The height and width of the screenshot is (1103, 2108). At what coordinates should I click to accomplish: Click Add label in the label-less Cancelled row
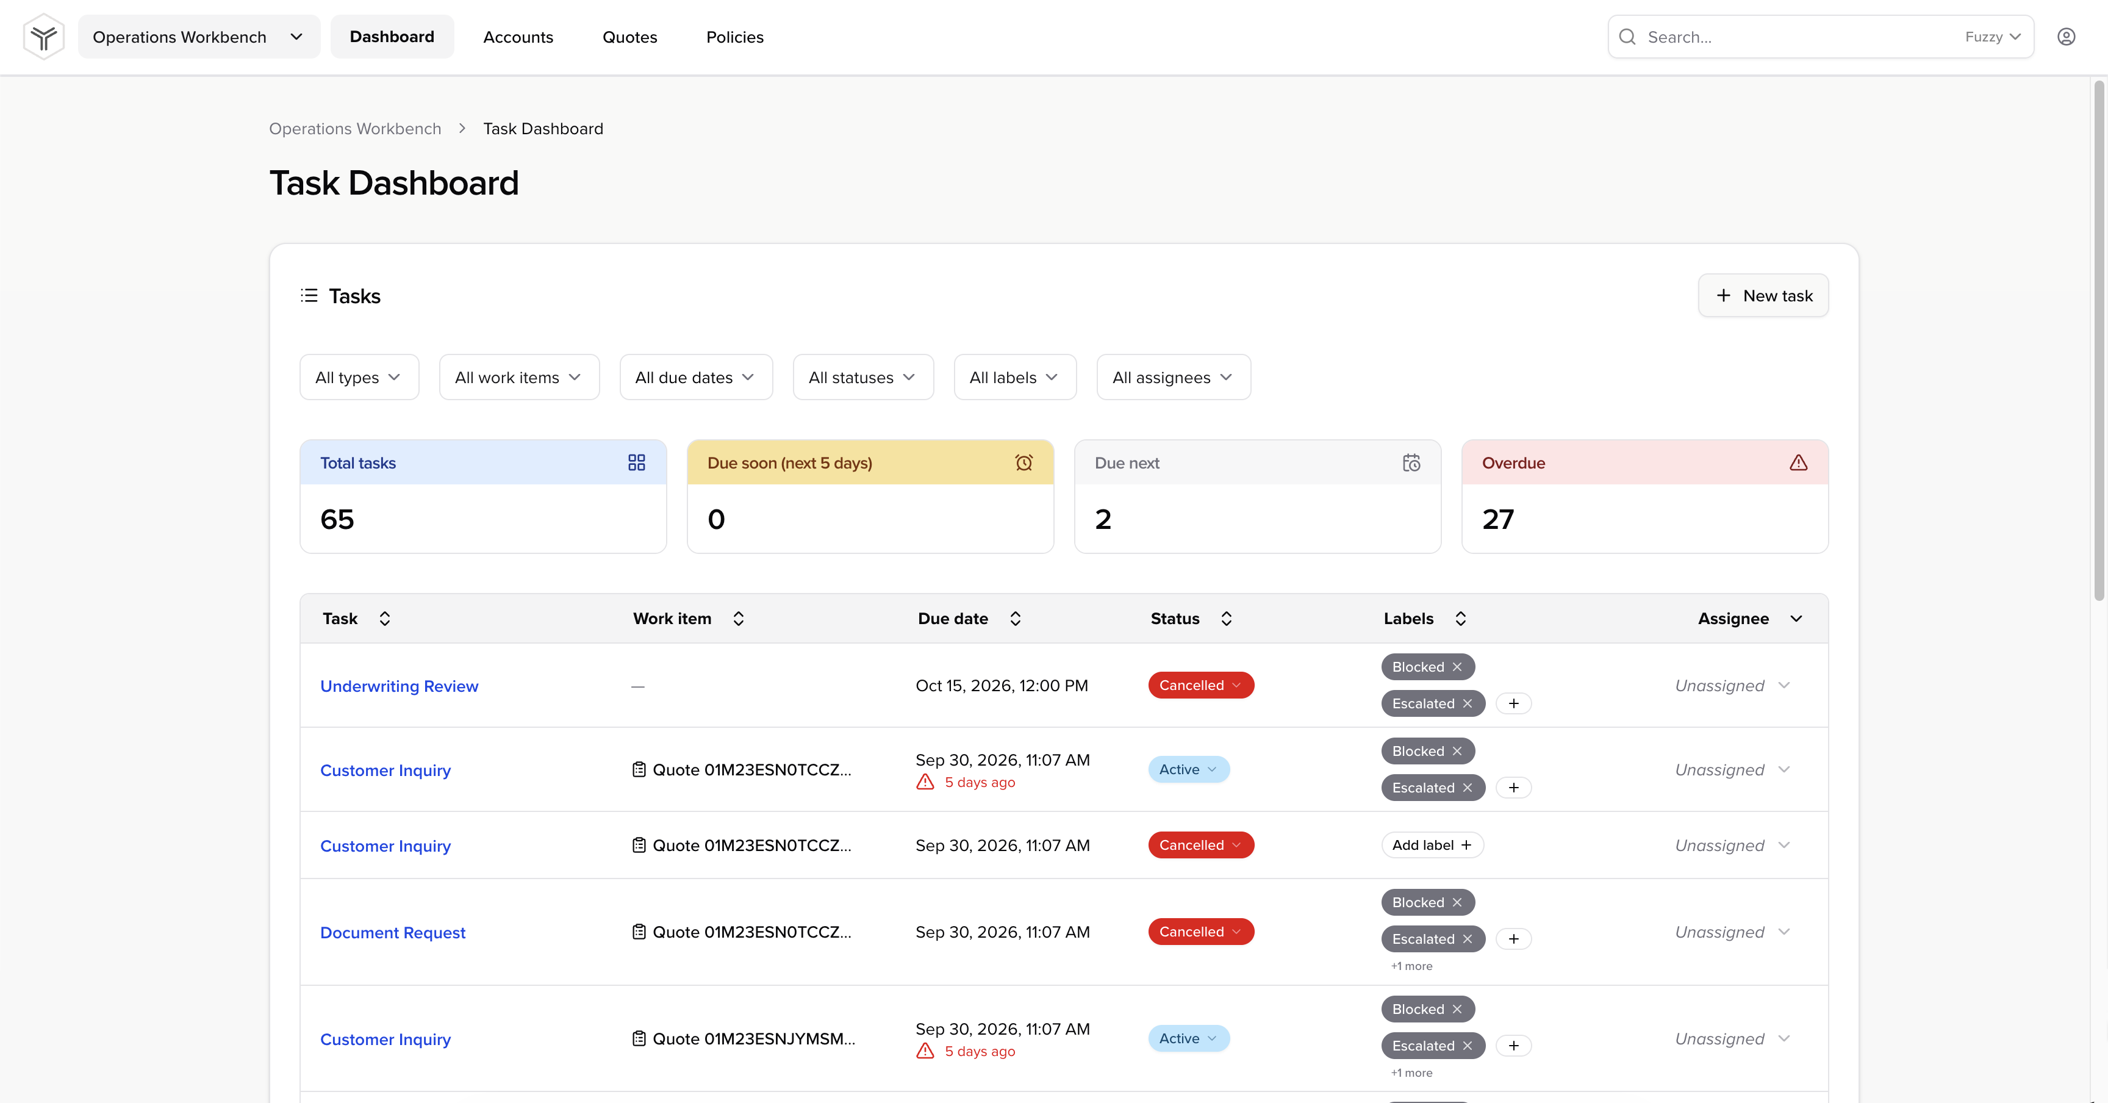click(1432, 846)
